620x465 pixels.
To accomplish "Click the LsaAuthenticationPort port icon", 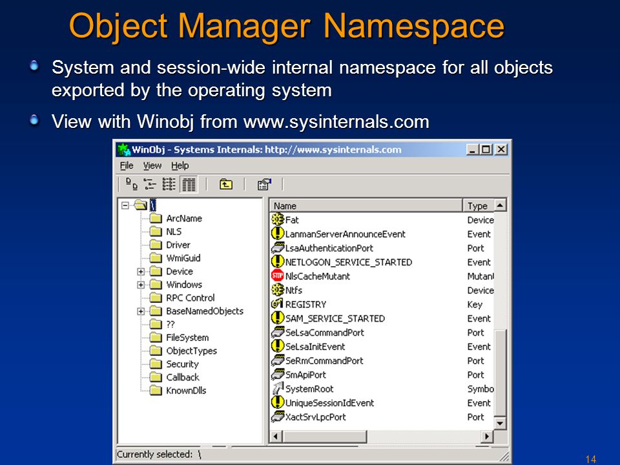I will tap(278, 248).
